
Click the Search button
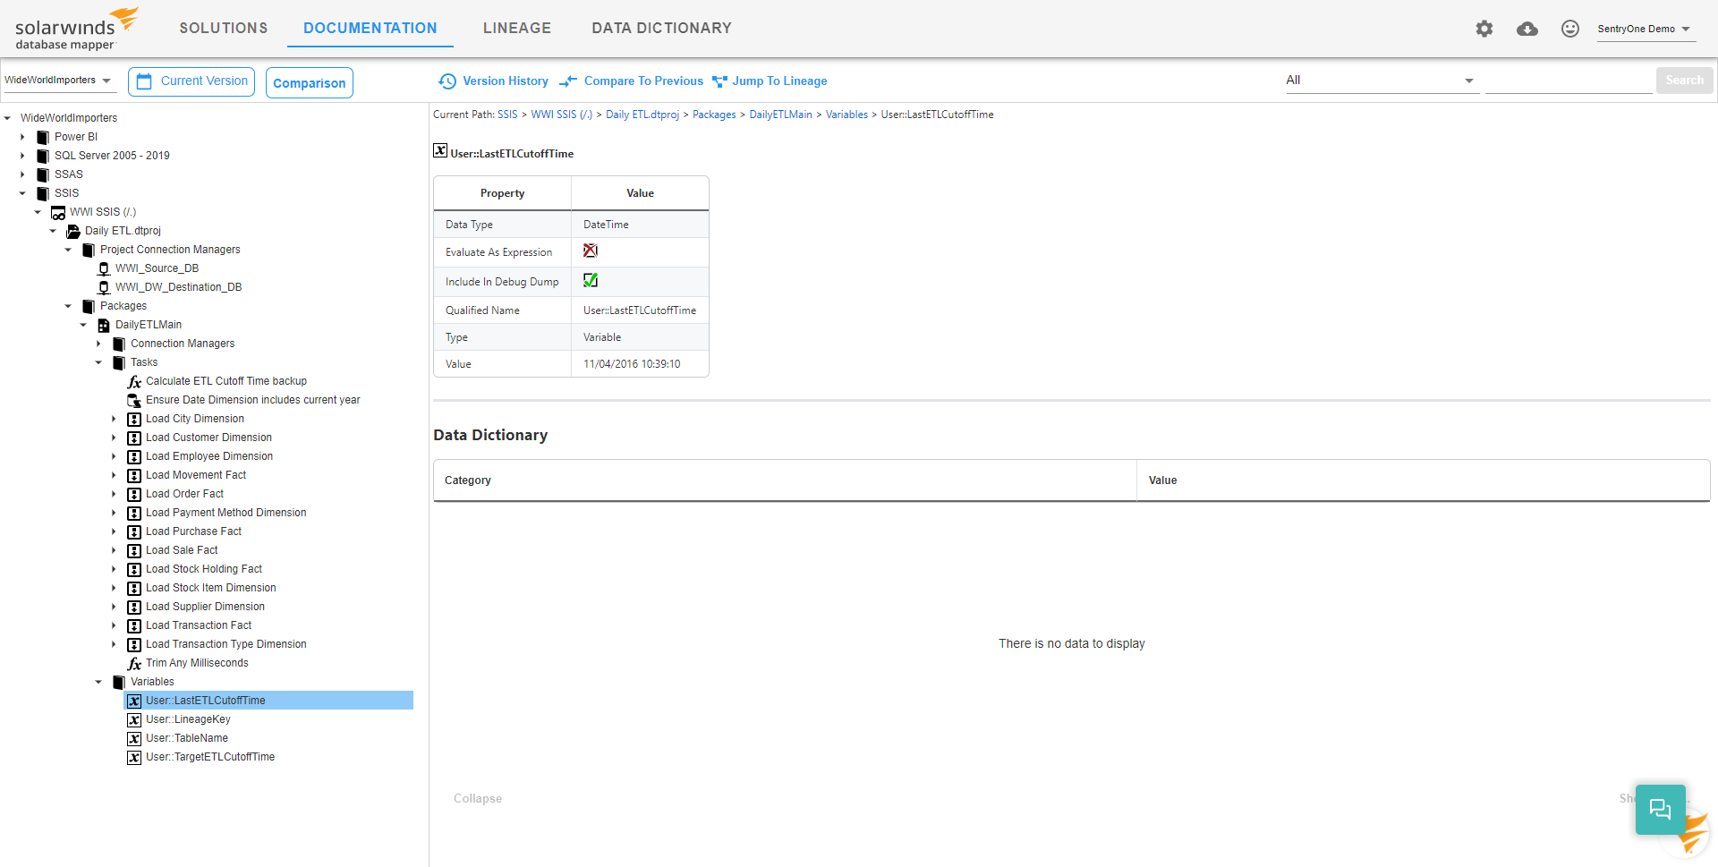click(x=1684, y=81)
